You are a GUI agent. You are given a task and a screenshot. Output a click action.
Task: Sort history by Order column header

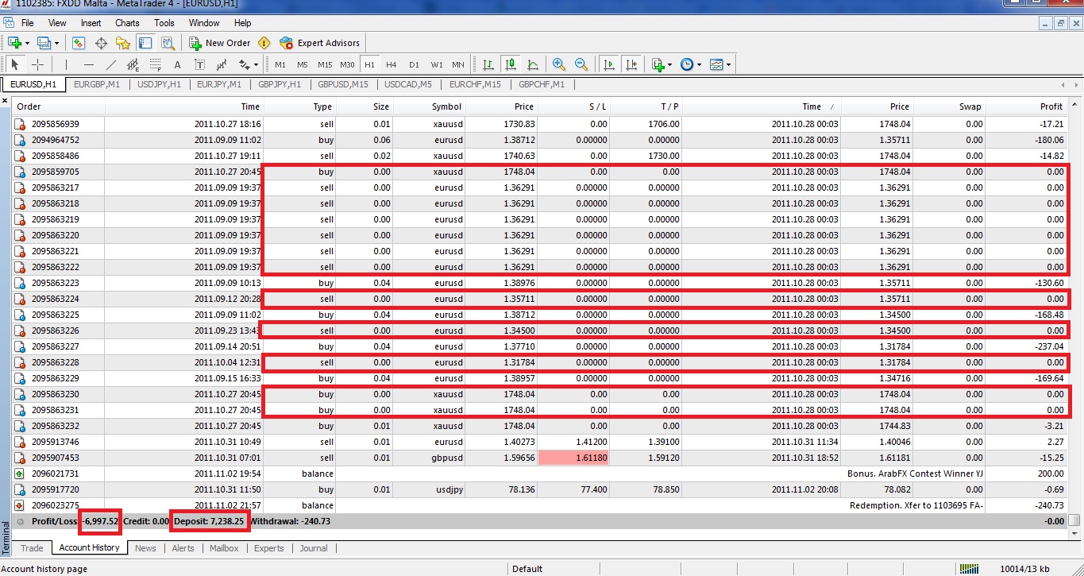click(58, 106)
